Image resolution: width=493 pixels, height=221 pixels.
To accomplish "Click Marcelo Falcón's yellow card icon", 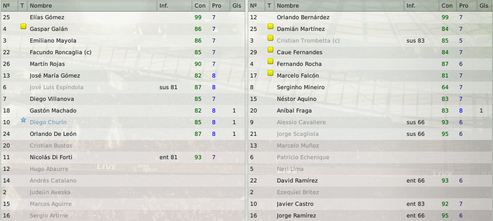I will coord(270,73).
